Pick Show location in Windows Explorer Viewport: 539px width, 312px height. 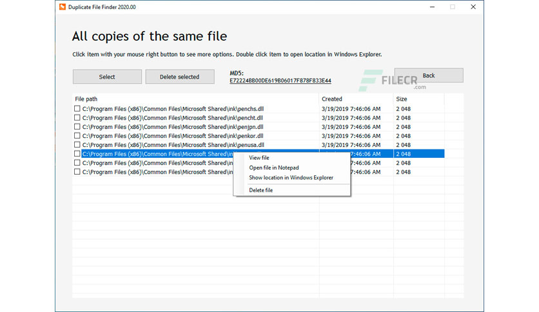(x=291, y=178)
